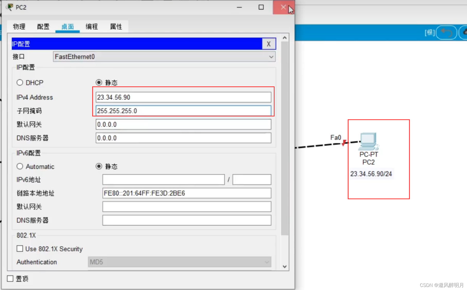Close the IP configuration panel with X
The height and width of the screenshot is (290, 467).
tap(269, 44)
